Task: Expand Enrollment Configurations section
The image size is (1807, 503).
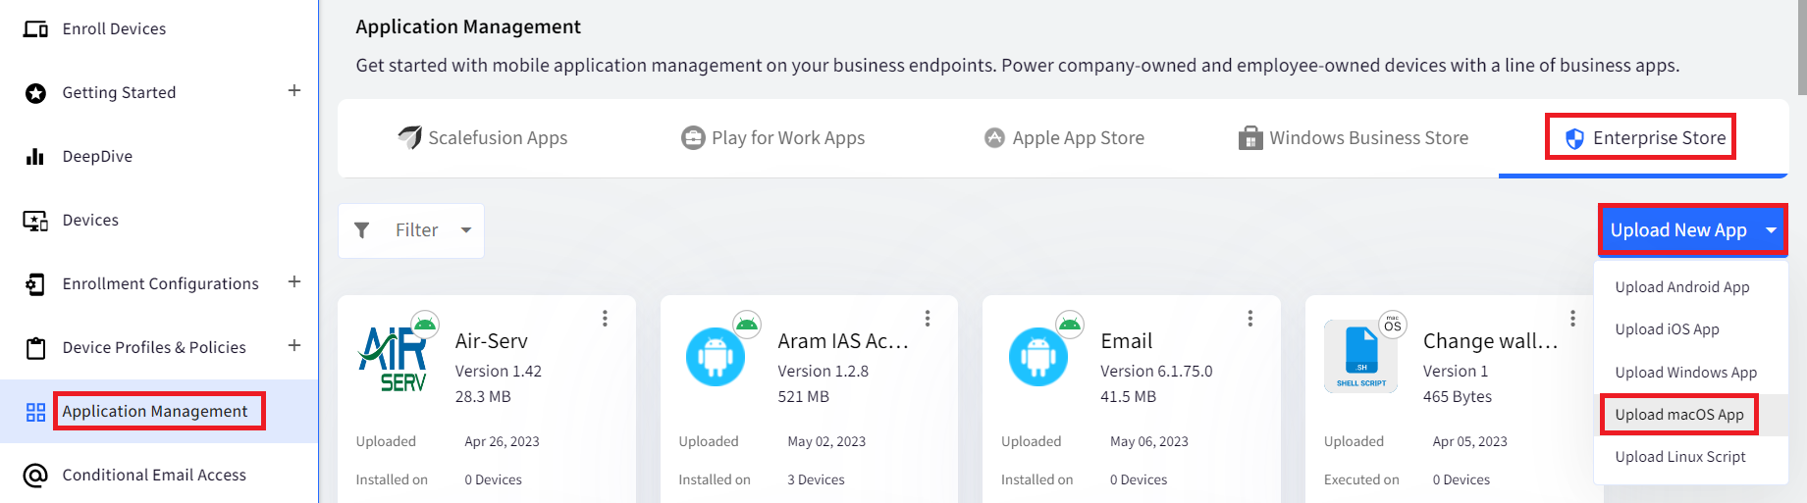Action: (293, 281)
